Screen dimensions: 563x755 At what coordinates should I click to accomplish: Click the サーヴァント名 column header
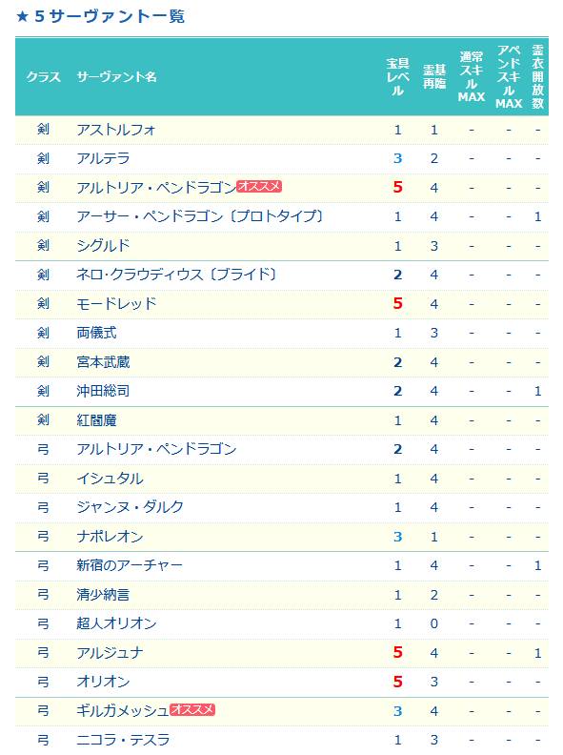(x=116, y=76)
